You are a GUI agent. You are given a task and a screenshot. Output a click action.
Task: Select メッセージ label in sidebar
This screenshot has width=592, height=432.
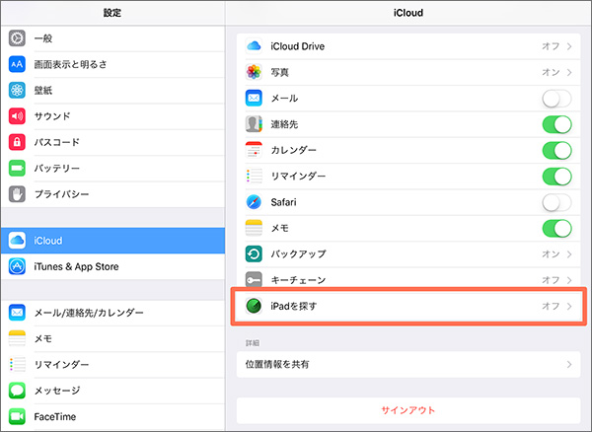pyautogui.click(x=57, y=391)
